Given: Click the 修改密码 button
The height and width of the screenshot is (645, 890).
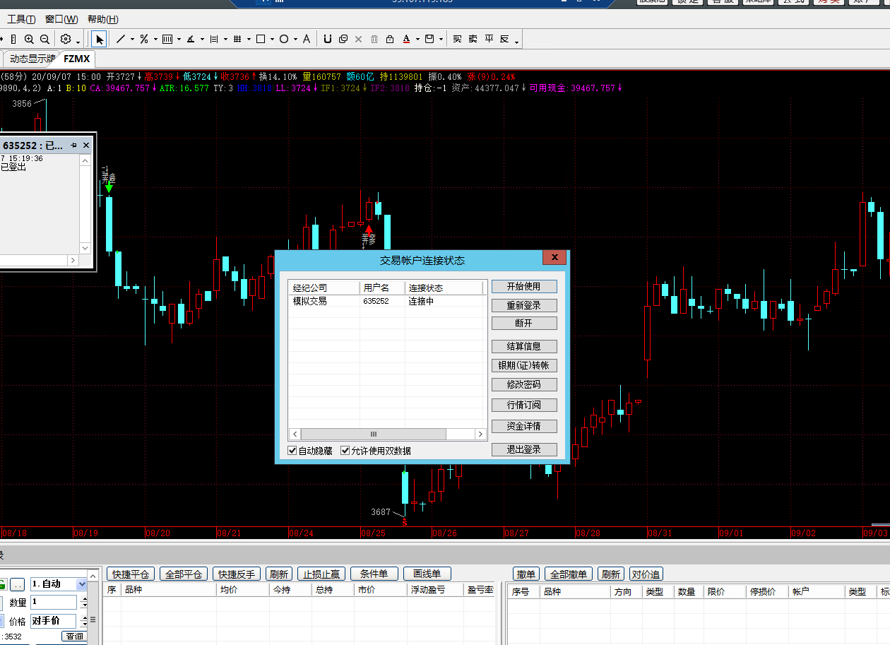Looking at the screenshot, I should [x=524, y=385].
